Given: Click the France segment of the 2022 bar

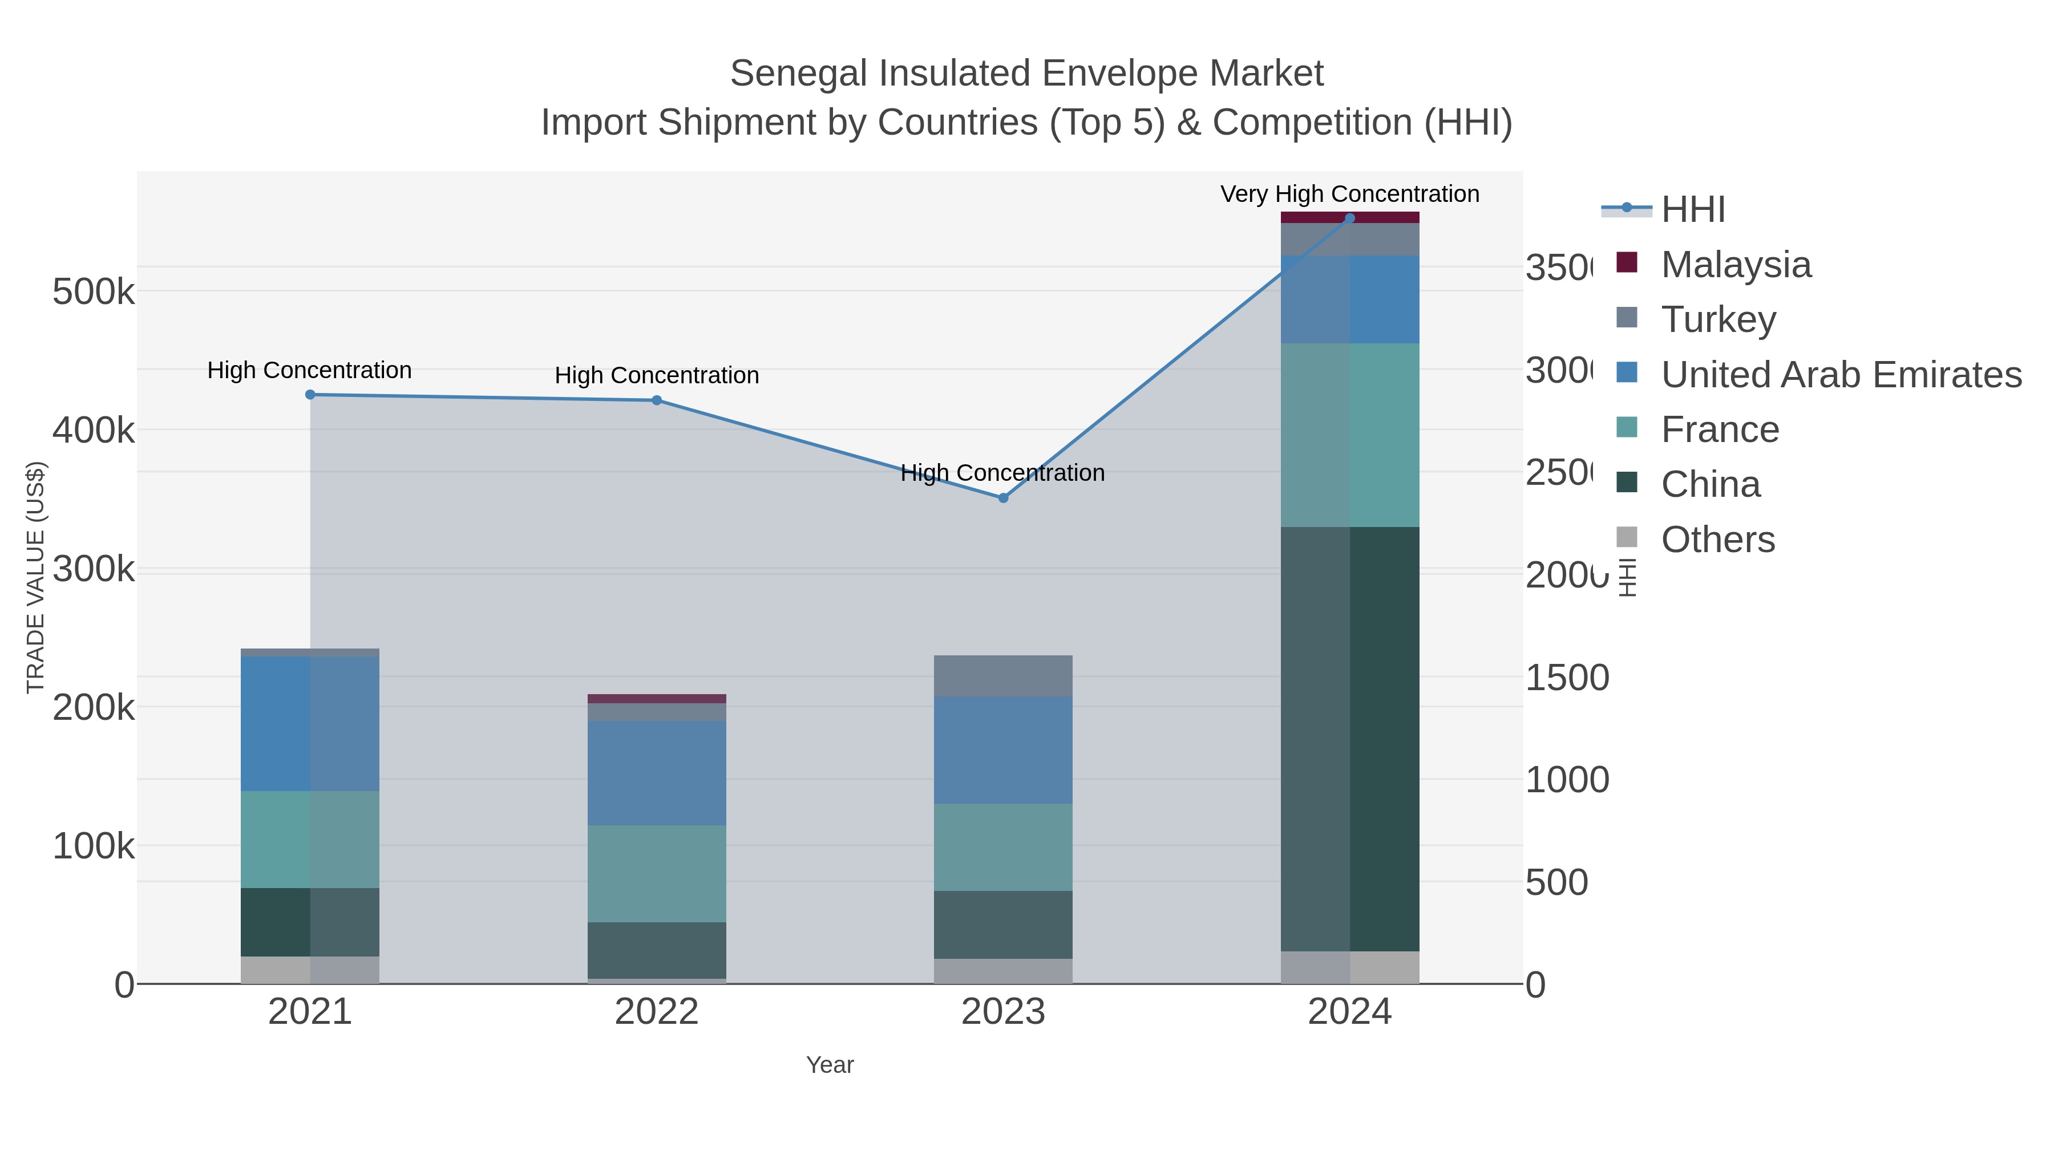Looking at the screenshot, I should click(x=657, y=874).
